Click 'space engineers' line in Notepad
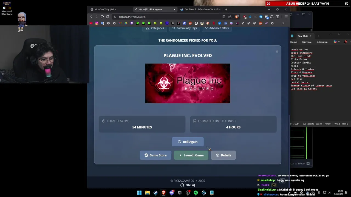351x197 pixels. [x=301, y=53]
